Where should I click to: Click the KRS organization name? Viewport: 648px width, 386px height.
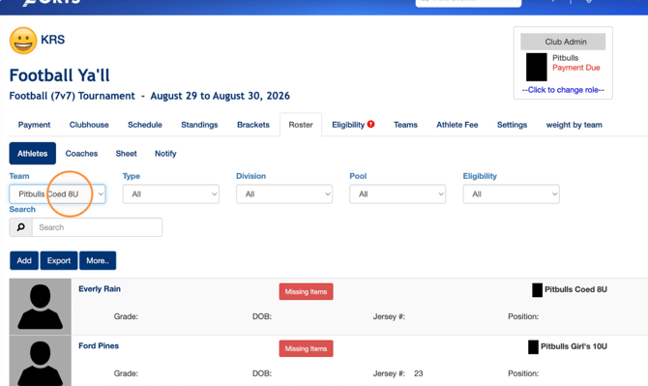pos(52,40)
